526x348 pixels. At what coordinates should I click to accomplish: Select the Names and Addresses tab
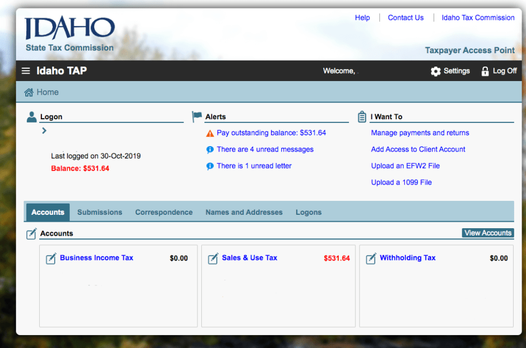coord(244,212)
